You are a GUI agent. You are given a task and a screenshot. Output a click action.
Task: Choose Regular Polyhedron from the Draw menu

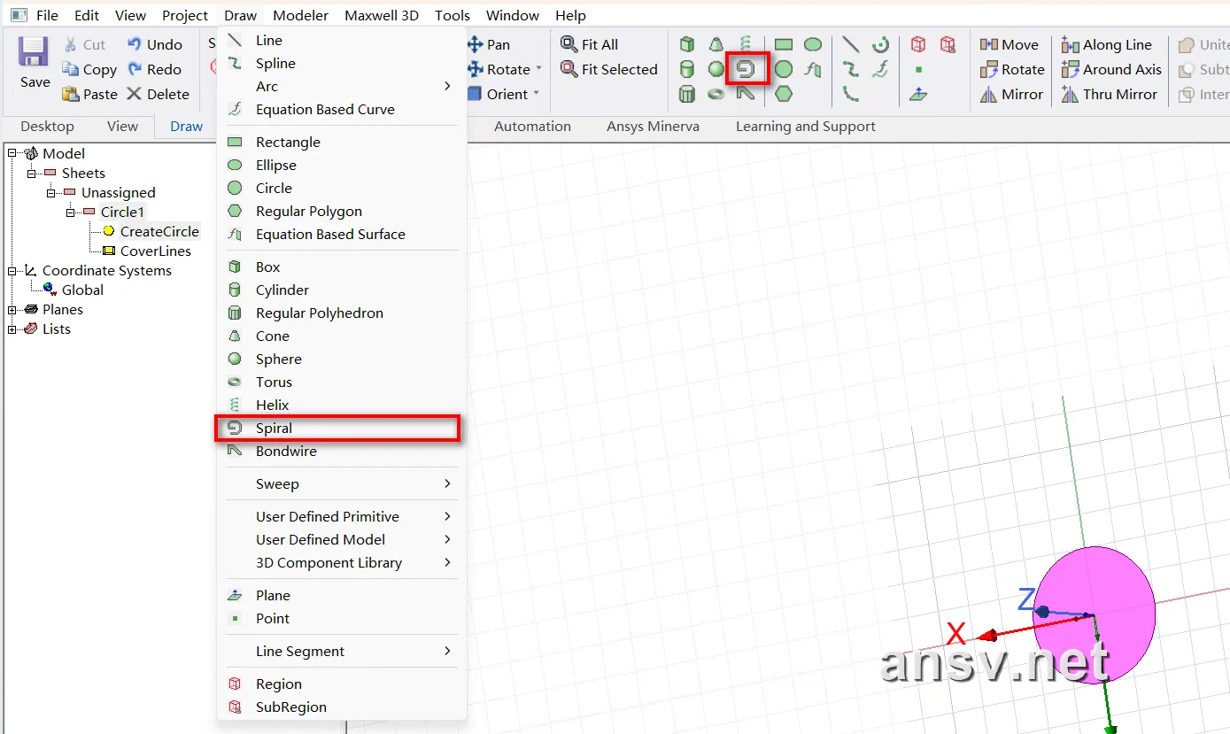coord(342,313)
